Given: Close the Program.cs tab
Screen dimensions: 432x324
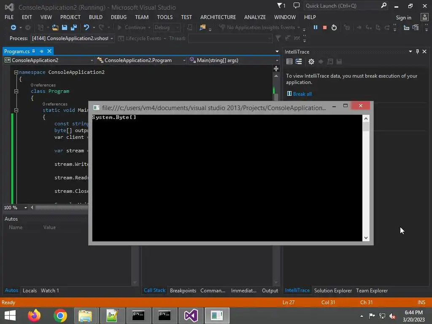Looking at the screenshot, I should [x=49, y=51].
